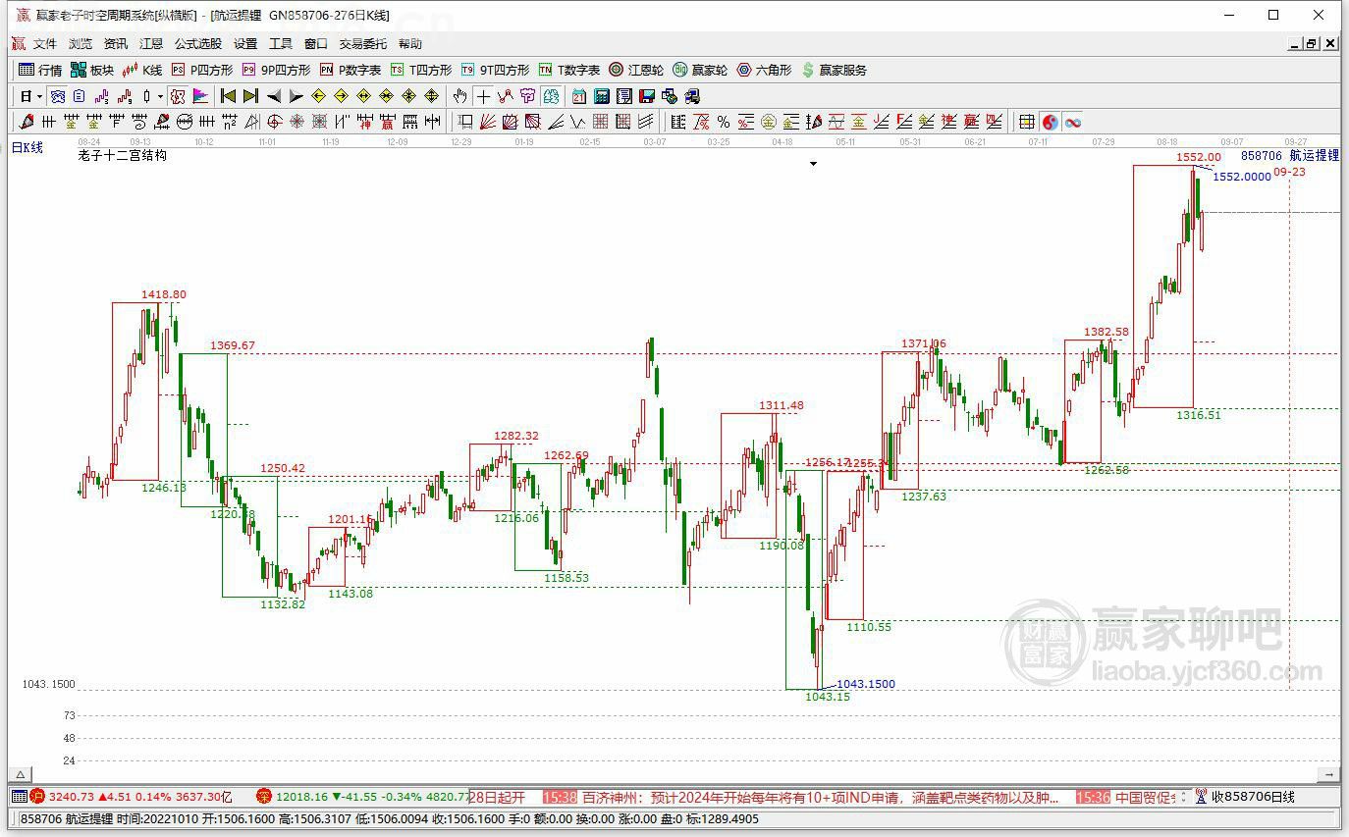Viewport: 1349px width, 837px height.
Task: Open the 9P四方形 tool
Action: click(x=277, y=70)
